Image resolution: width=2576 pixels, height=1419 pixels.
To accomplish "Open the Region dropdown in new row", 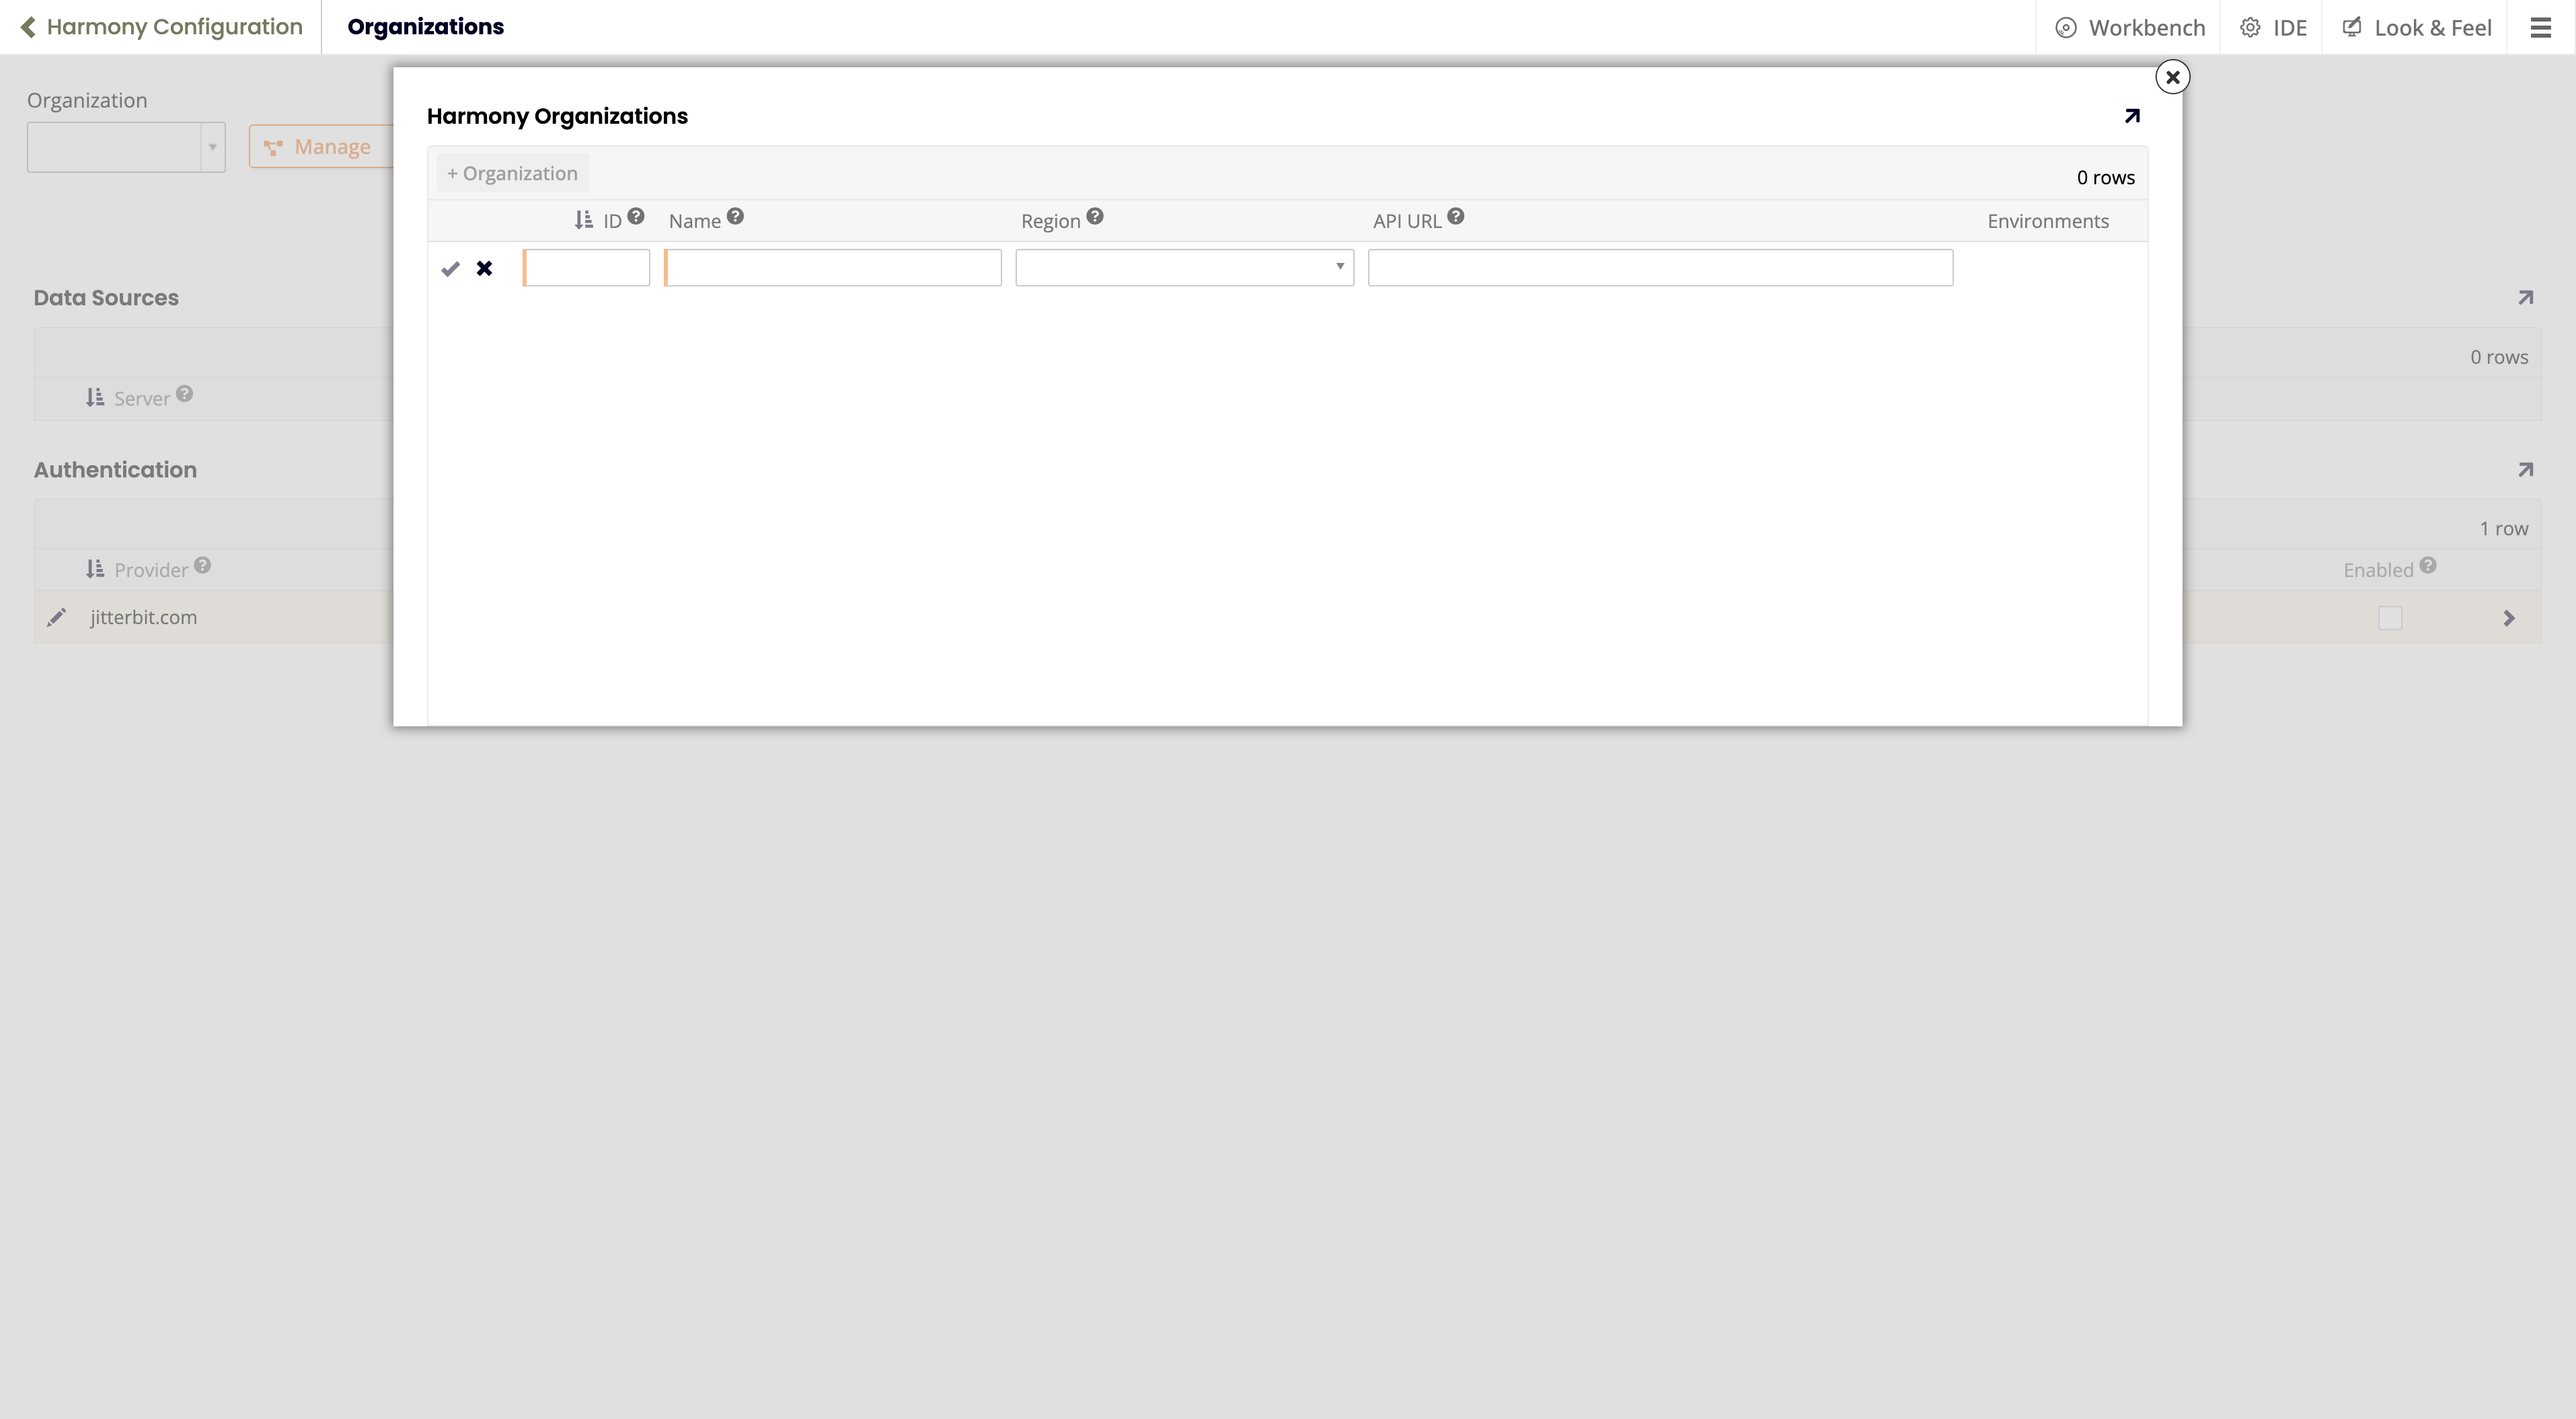I will pos(1184,267).
